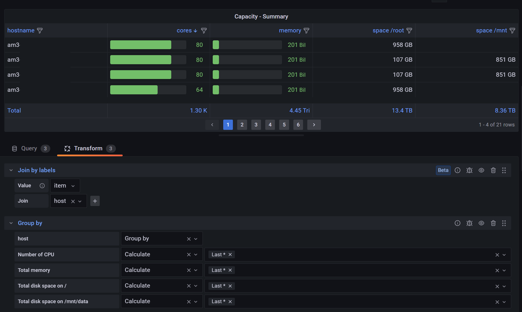
Task: Hide the Group by transformation
Action: (481, 223)
